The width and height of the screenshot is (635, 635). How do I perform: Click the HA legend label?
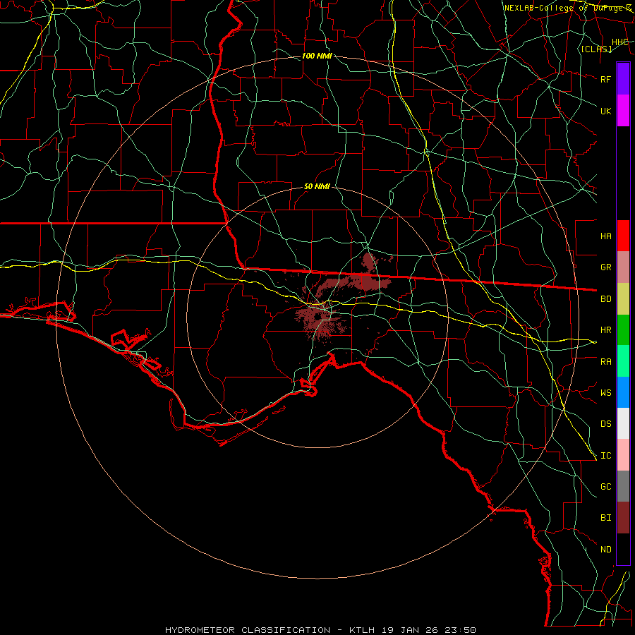pyautogui.click(x=606, y=236)
